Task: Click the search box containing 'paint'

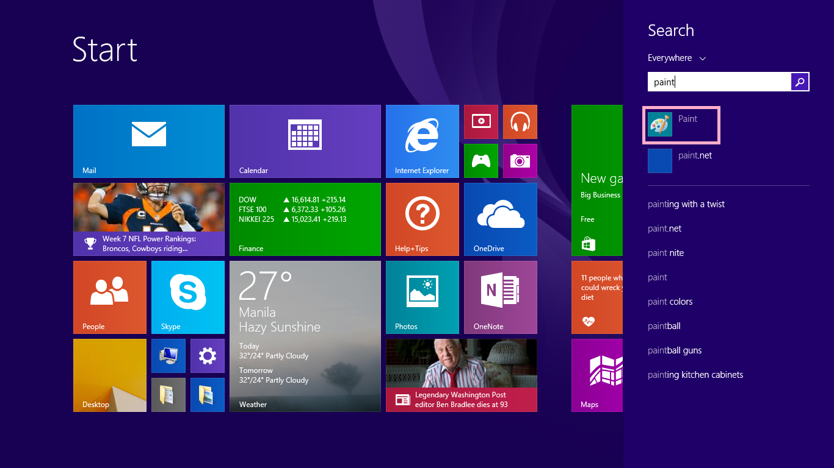Action: [719, 82]
